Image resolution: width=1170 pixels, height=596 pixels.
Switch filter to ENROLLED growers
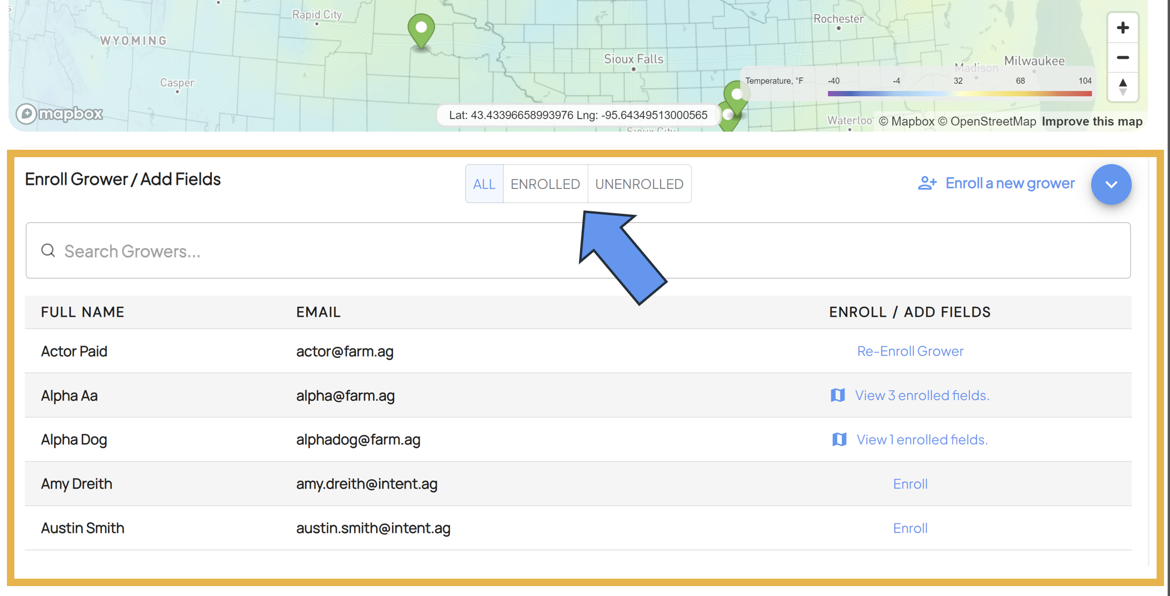(x=545, y=184)
